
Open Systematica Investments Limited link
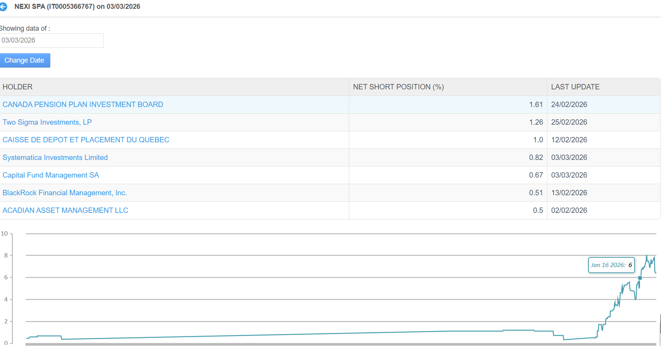(55, 158)
